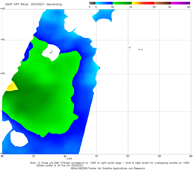Click the swath time label '2:44'
Screen dimensions: 193x170
(x=69, y=159)
